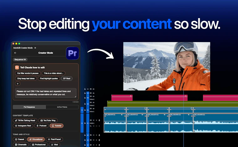Screen dimensions: 238x147
Task: Hide the V4 track output
Action: (x=94, y=93)
